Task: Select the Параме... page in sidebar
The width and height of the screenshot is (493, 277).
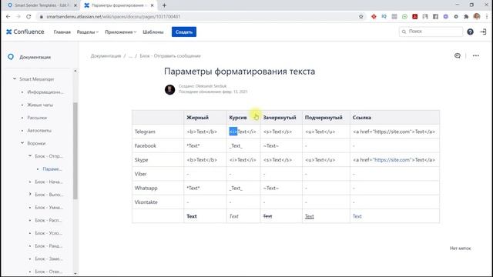Action: 52,169
